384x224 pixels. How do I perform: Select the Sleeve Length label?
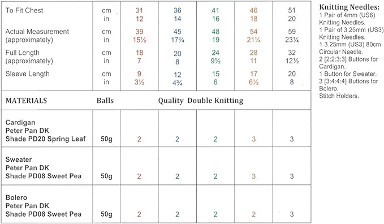[27, 74]
